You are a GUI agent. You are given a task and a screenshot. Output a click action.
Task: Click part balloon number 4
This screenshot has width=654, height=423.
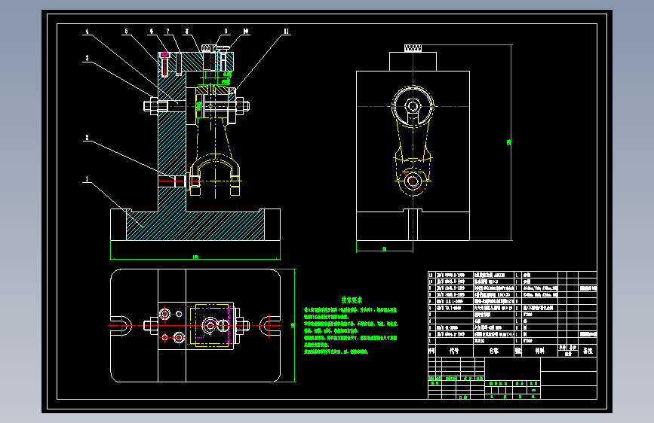pyautogui.click(x=88, y=32)
